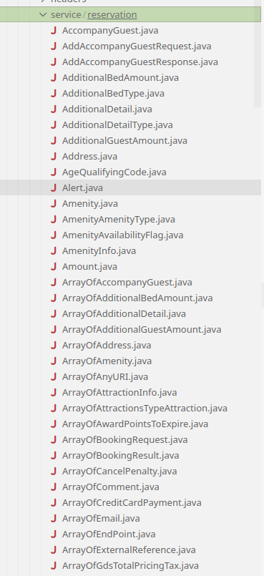Click Java icon of Address.java
The image size is (264, 576).
coord(54,157)
